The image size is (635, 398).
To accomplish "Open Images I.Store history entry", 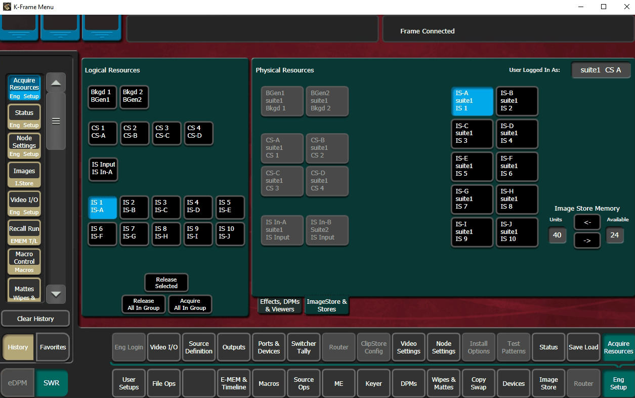I will (24, 175).
